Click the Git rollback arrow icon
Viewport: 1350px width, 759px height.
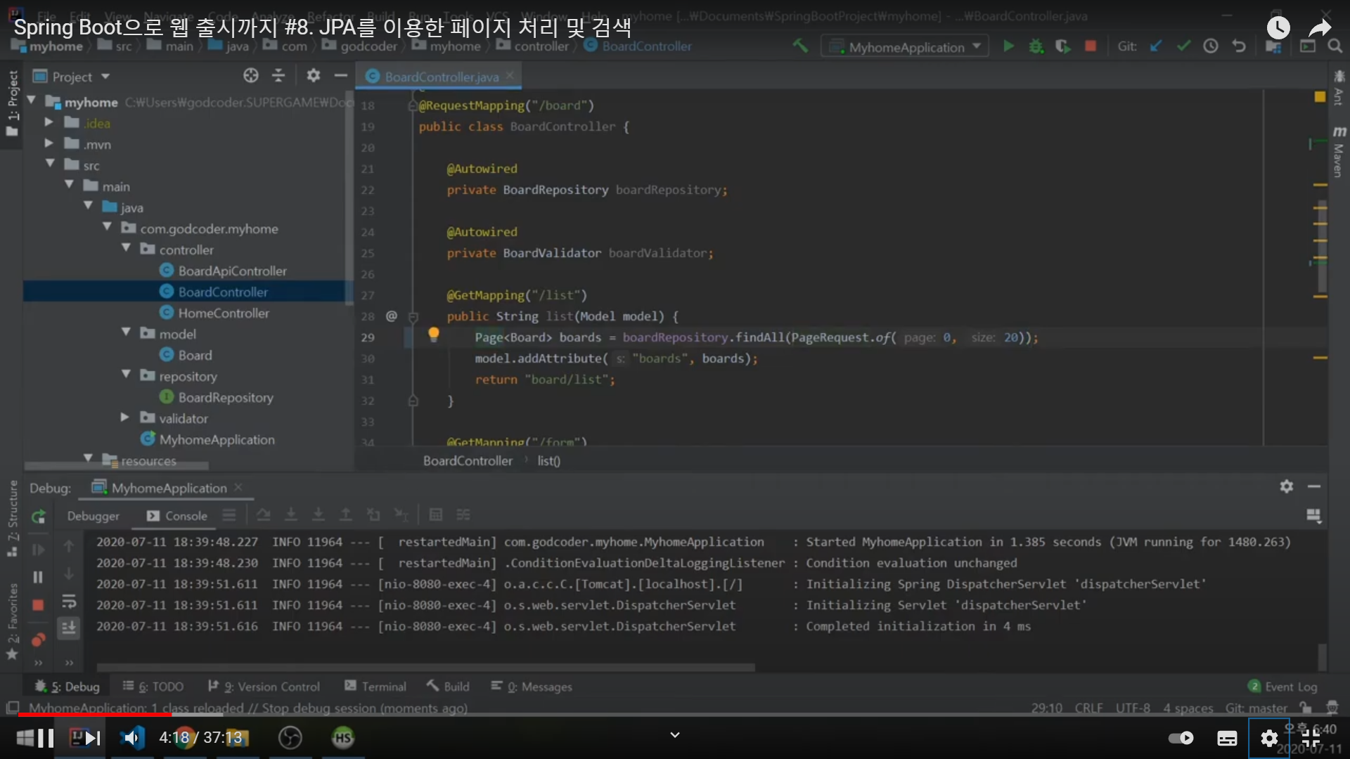[x=1239, y=46]
